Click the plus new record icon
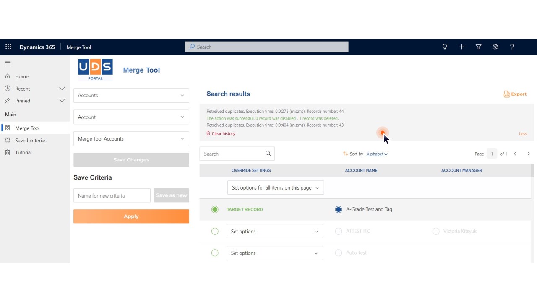 461,47
